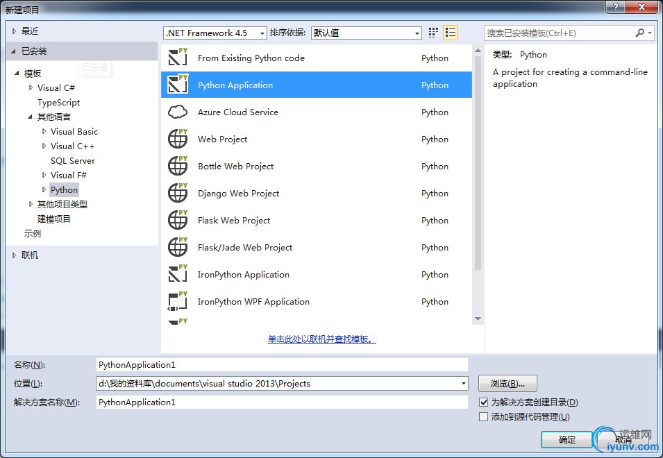This screenshot has width=663, height=458.
Task: Collapse the 已安装 section
Action: coord(13,51)
